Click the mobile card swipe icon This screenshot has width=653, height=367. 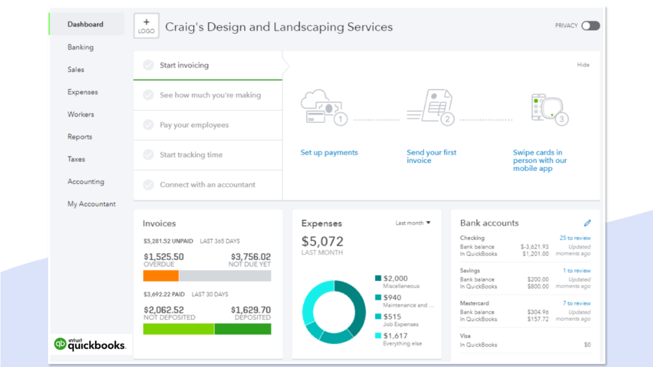pyautogui.click(x=549, y=108)
